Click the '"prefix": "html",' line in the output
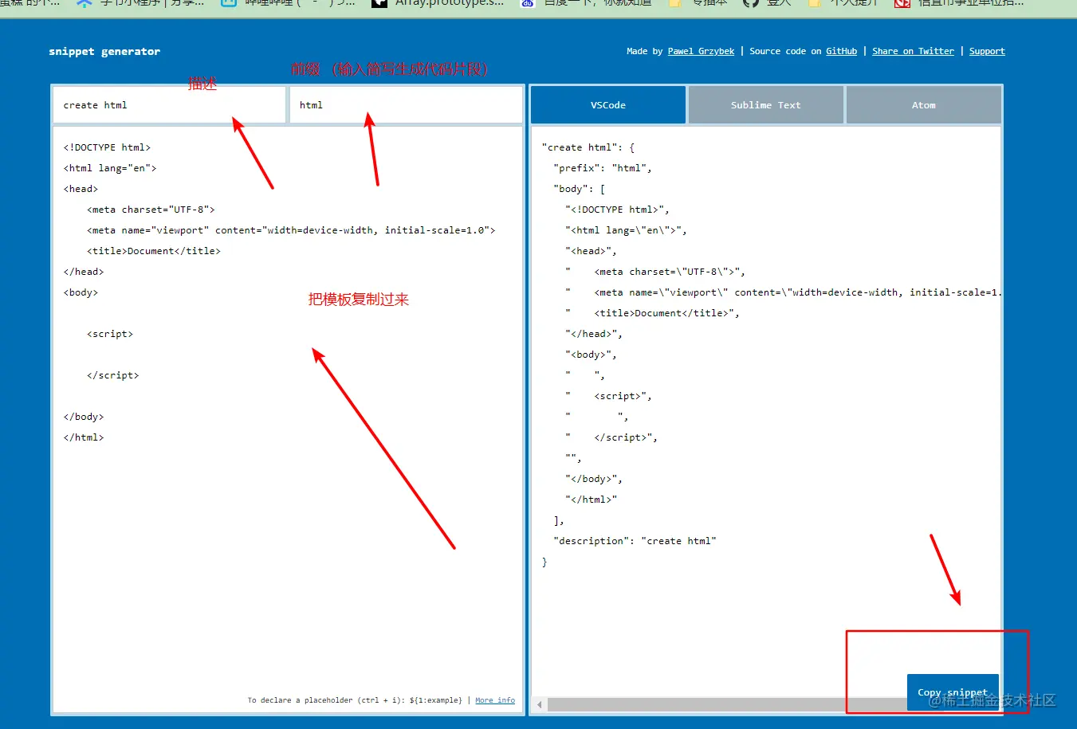The image size is (1077, 729). pyautogui.click(x=603, y=168)
